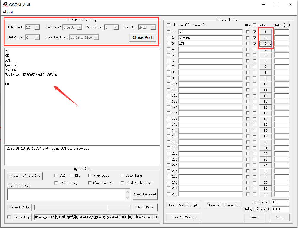
Task: Open the About menu
Action: 8,12
